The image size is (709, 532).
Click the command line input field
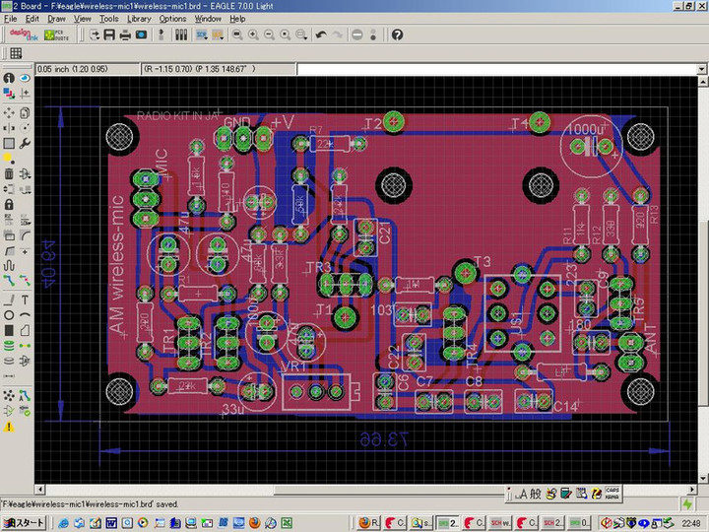click(x=492, y=70)
